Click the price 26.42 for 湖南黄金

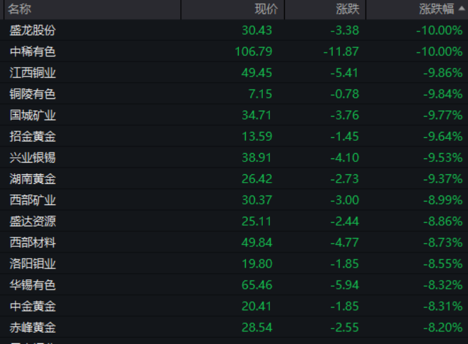[256, 178]
